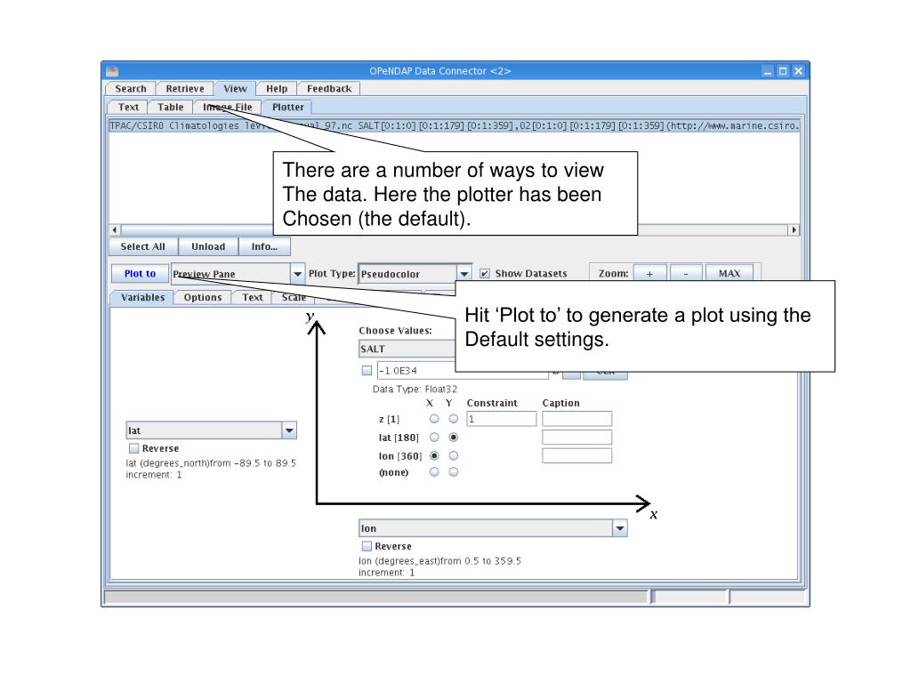Open the Plot Type Pseudocolor dropdown
The width and height of the screenshot is (911, 683).
click(x=415, y=274)
